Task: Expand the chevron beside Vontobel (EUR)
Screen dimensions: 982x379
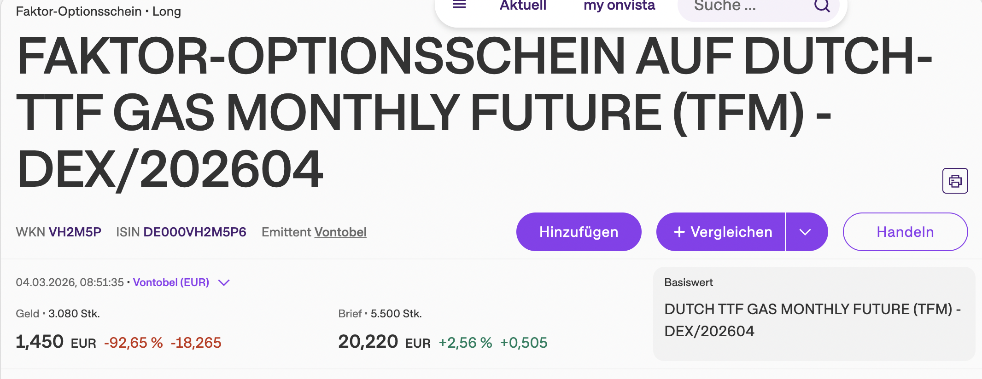Action: [x=224, y=282]
